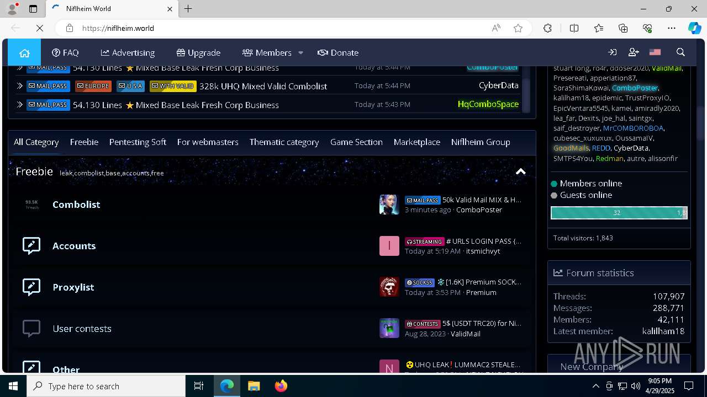
Task: Open the log in icon
Action: click(613, 52)
